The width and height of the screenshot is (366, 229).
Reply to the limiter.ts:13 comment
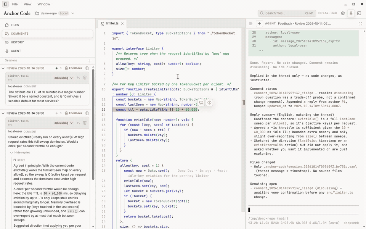(x=78, y=78)
